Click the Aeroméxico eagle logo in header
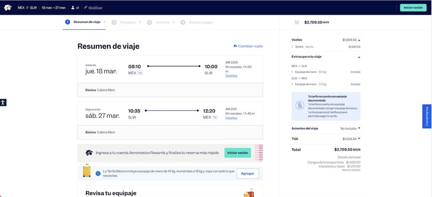This screenshot has height=197, width=432. tap(8, 8)
